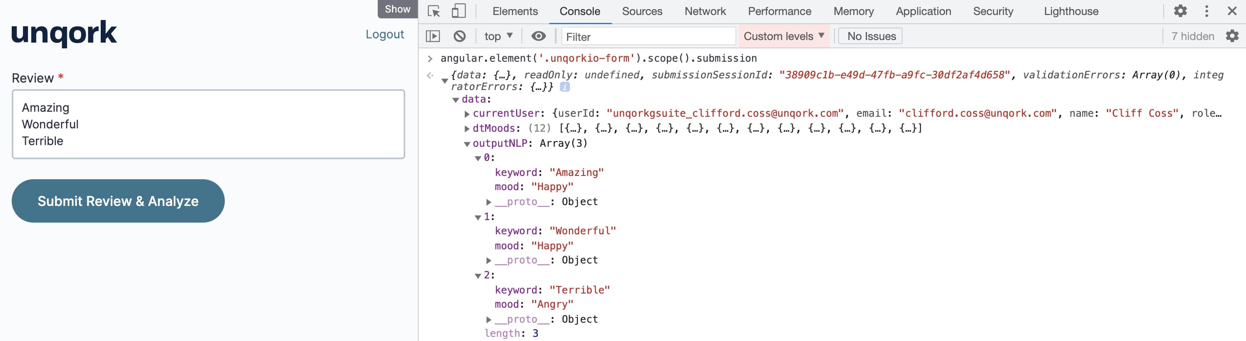Click the length: 3 property
Viewport: 1246px width, 341px height.
pyautogui.click(x=511, y=334)
